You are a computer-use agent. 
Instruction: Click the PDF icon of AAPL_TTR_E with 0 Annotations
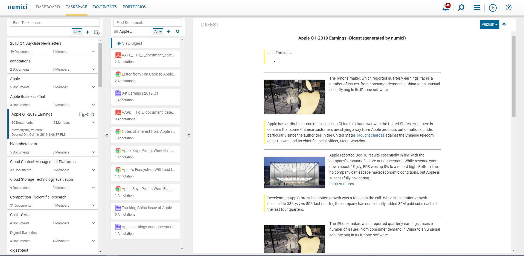pos(118,112)
